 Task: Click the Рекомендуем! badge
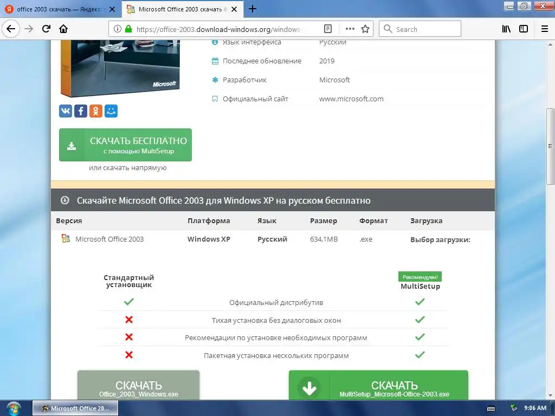pos(420,277)
